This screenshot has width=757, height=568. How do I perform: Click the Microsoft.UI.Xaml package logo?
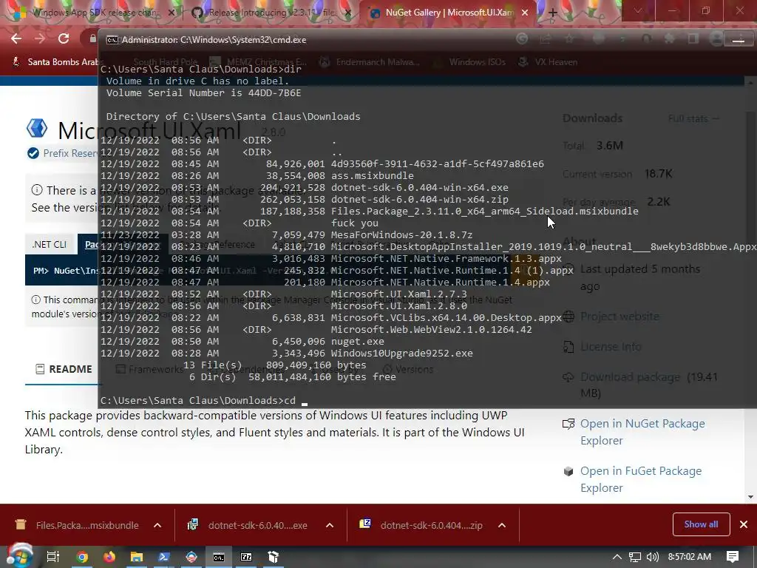(x=37, y=129)
